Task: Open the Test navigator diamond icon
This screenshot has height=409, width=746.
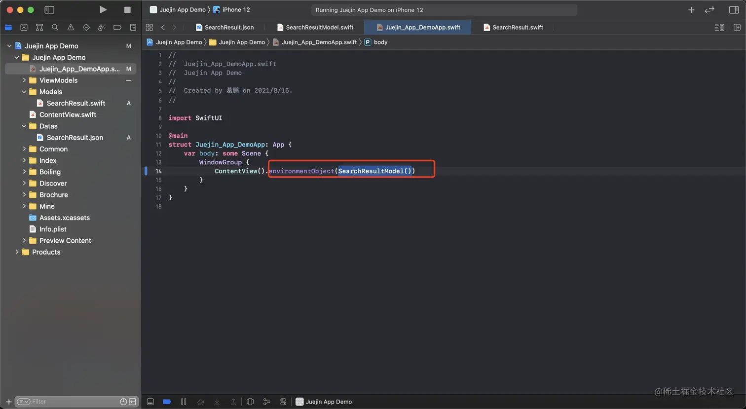Action: pos(86,28)
